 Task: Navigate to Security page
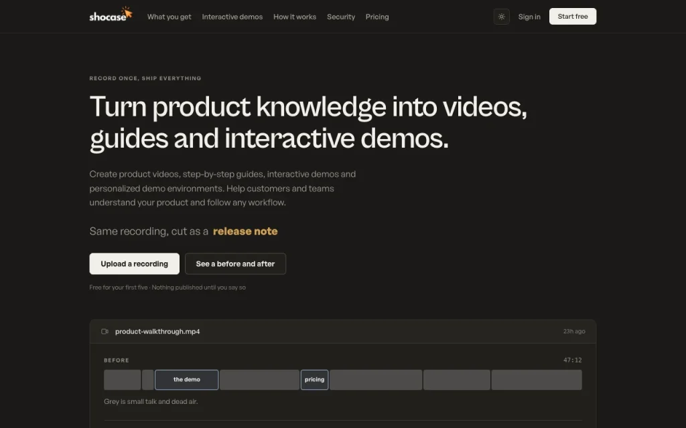click(341, 17)
